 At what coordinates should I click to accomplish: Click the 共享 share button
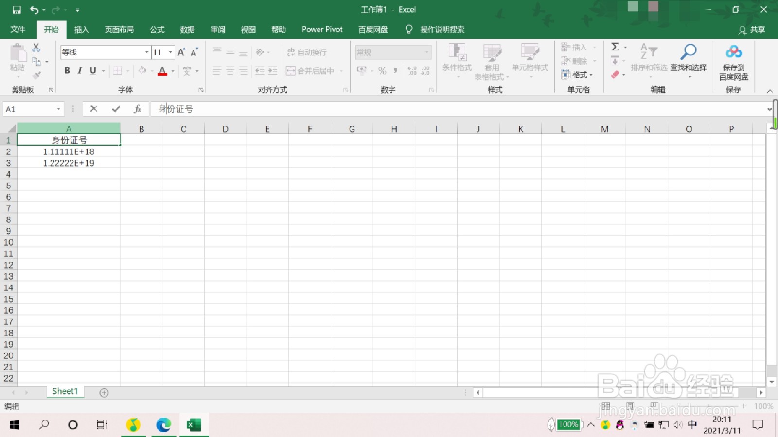pyautogui.click(x=752, y=30)
